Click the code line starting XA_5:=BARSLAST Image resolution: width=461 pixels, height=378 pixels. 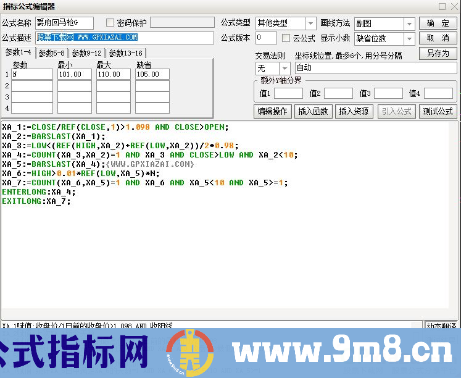(98, 164)
